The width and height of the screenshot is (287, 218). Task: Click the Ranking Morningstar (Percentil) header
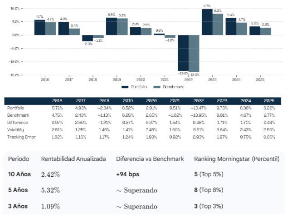[237, 159]
